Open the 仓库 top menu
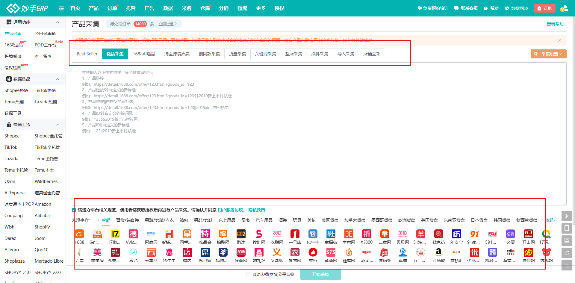Screen dimensions: 575x283 pos(205,8)
